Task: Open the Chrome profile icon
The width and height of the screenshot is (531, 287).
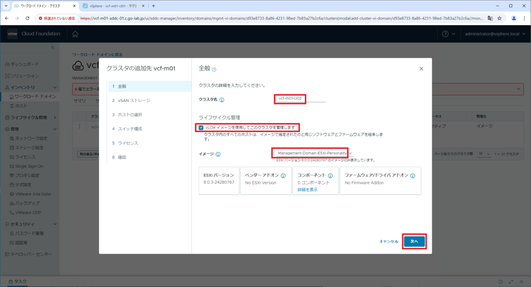Action: [x=514, y=18]
